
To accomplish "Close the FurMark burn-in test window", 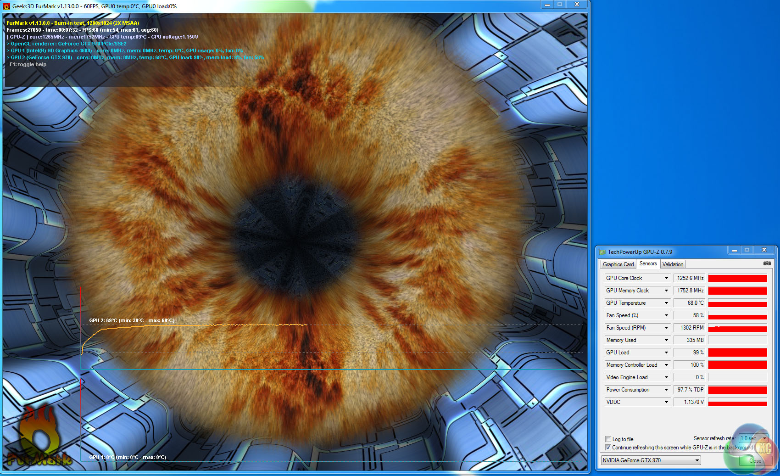I will point(577,5).
